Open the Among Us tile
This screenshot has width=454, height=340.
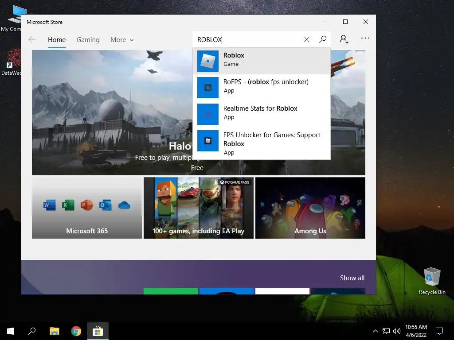(x=310, y=208)
